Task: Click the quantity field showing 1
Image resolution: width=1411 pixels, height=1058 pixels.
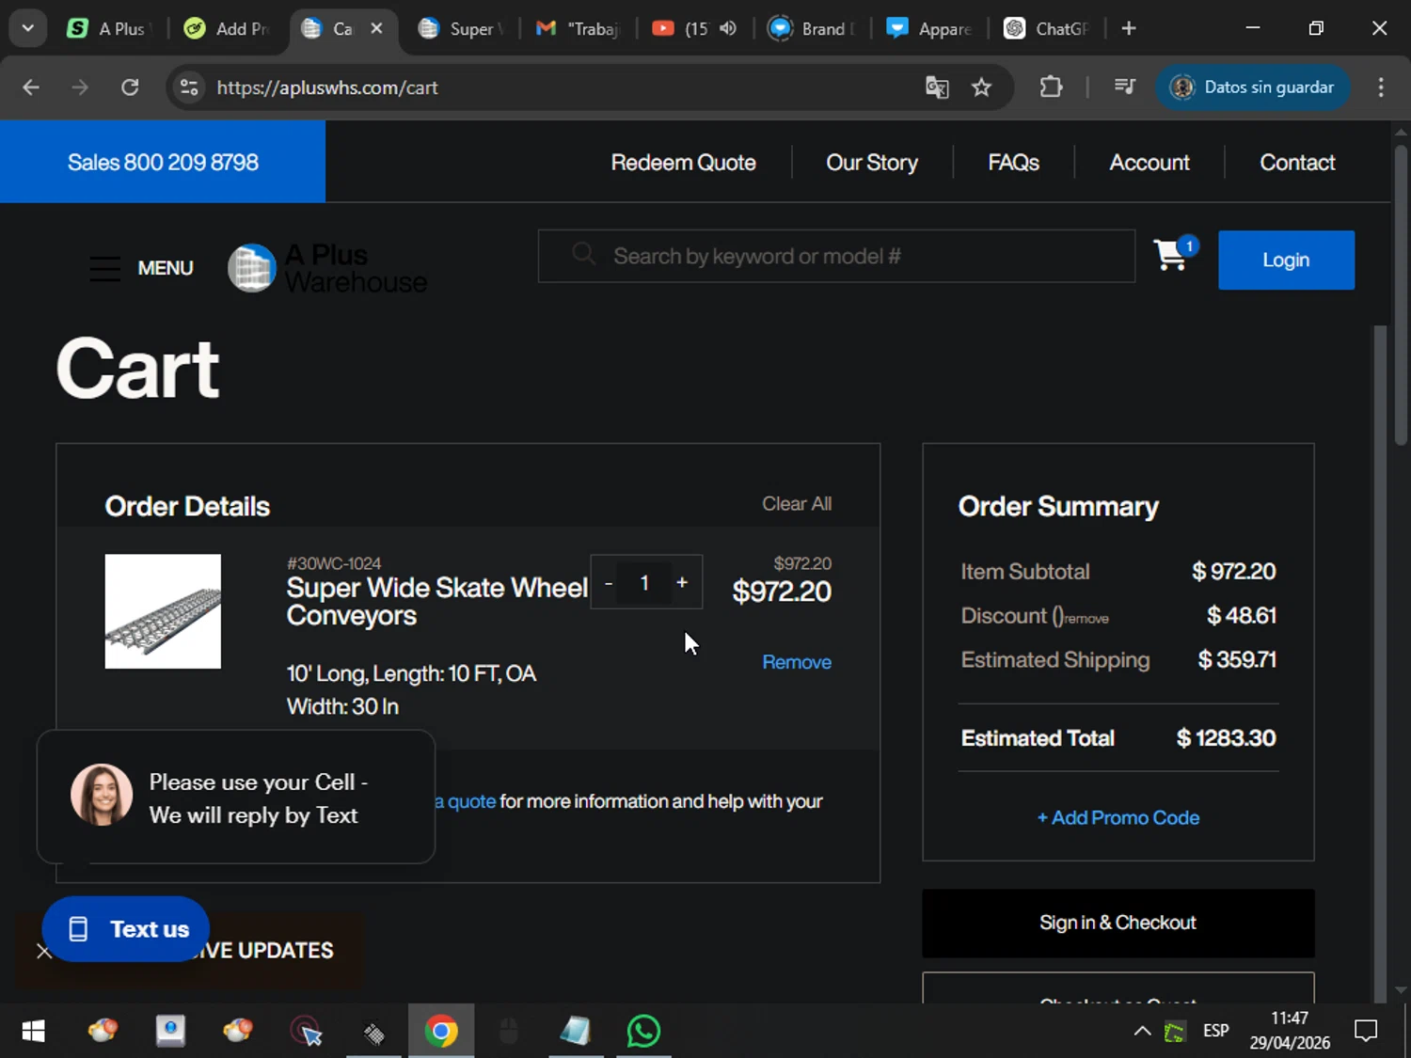Action: [x=644, y=583]
